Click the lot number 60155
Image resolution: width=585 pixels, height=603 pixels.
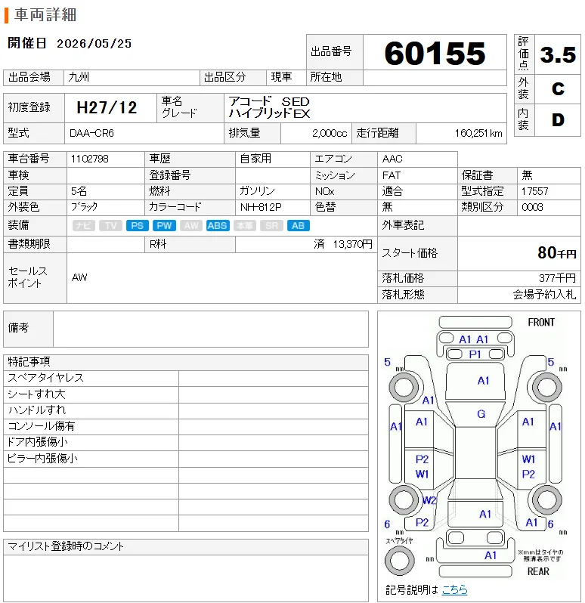pyautogui.click(x=435, y=53)
